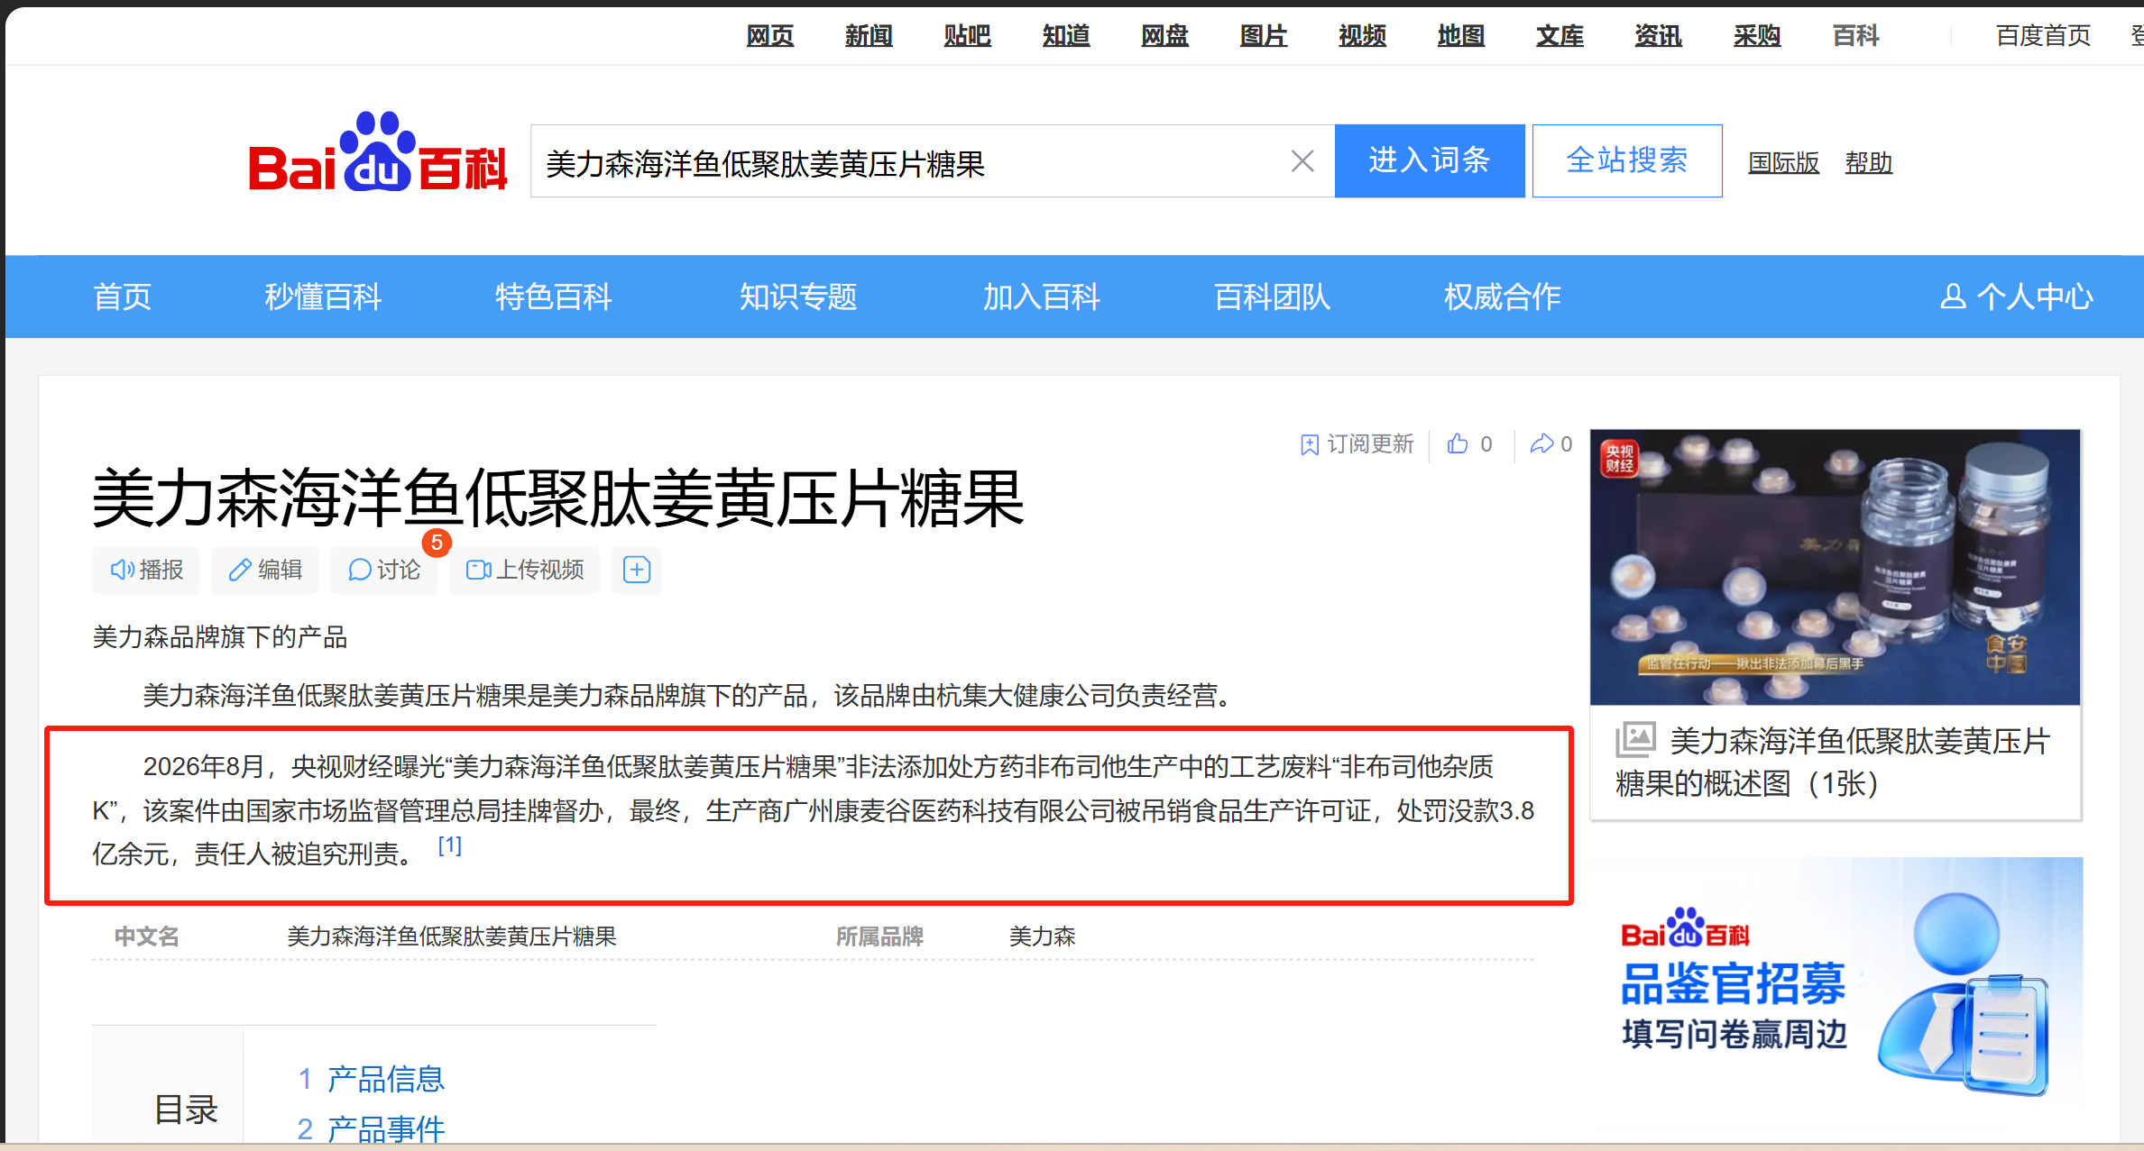
Task: Go to 采购 in top navigation
Action: click(1757, 36)
